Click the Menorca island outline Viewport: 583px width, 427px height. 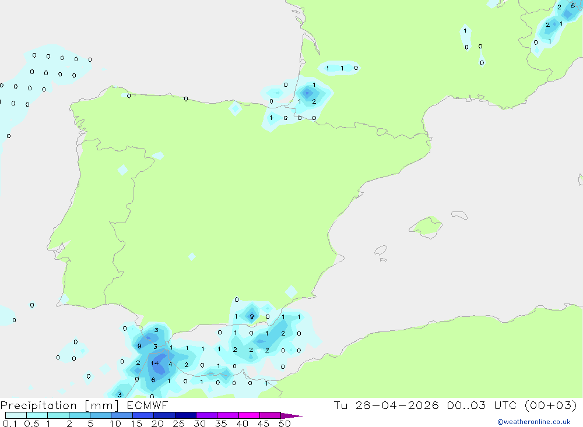click(x=459, y=215)
